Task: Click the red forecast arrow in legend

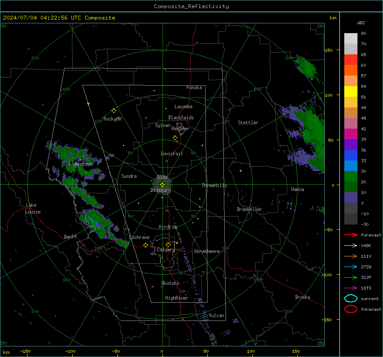Action: point(351,235)
